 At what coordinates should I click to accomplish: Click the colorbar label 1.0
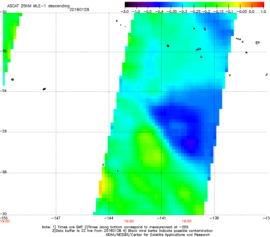coord(263,12)
